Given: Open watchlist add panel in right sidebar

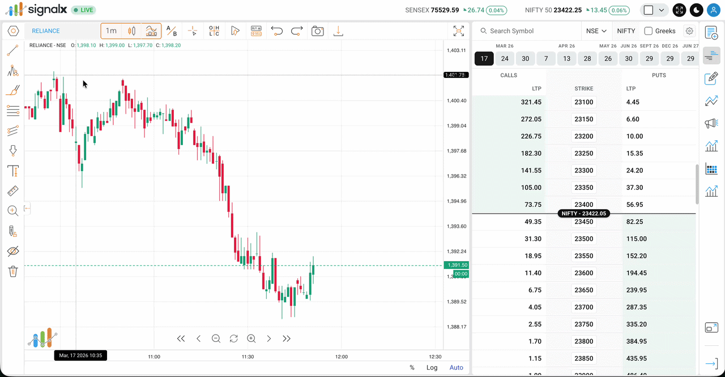Looking at the screenshot, I should (712, 32).
